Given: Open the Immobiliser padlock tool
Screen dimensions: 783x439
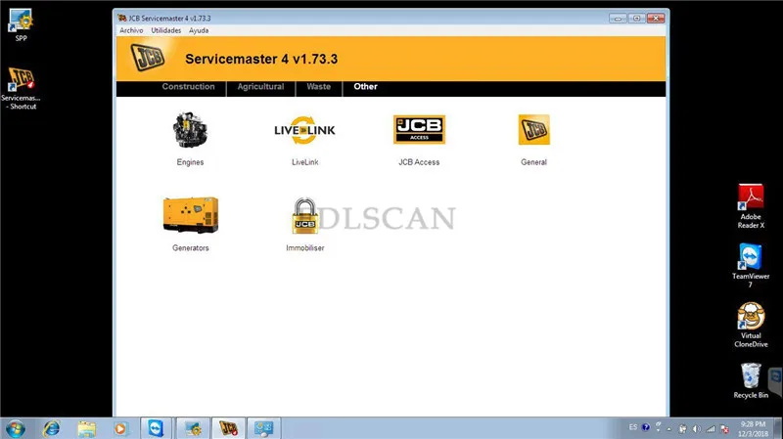Looking at the screenshot, I should (x=304, y=216).
